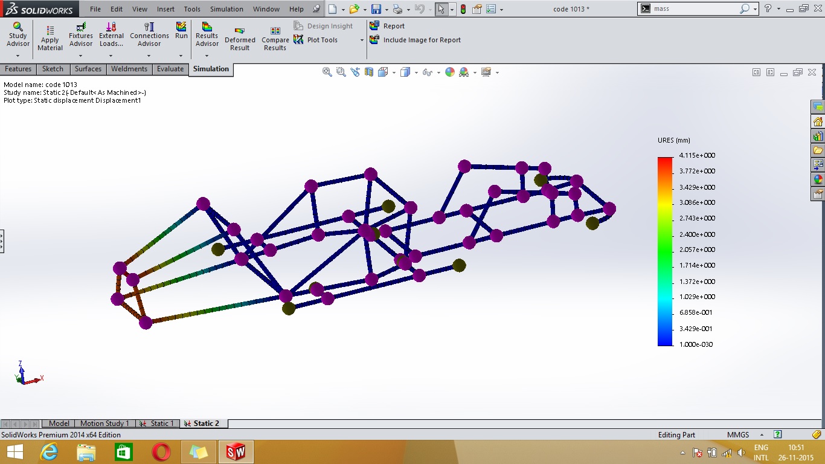Viewport: 825px width, 464px height.
Task: Open the Compare Results tool
Action: pyautogui.click(x=275, y=39)
